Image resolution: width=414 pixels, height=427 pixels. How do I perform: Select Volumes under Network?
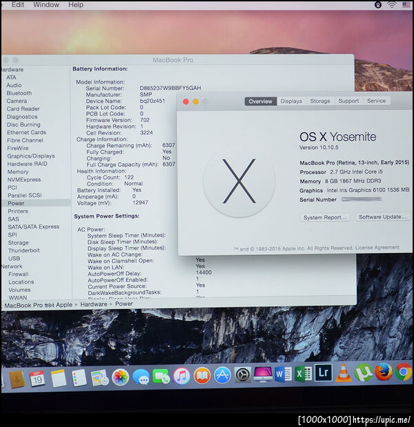tap(19, 290)
